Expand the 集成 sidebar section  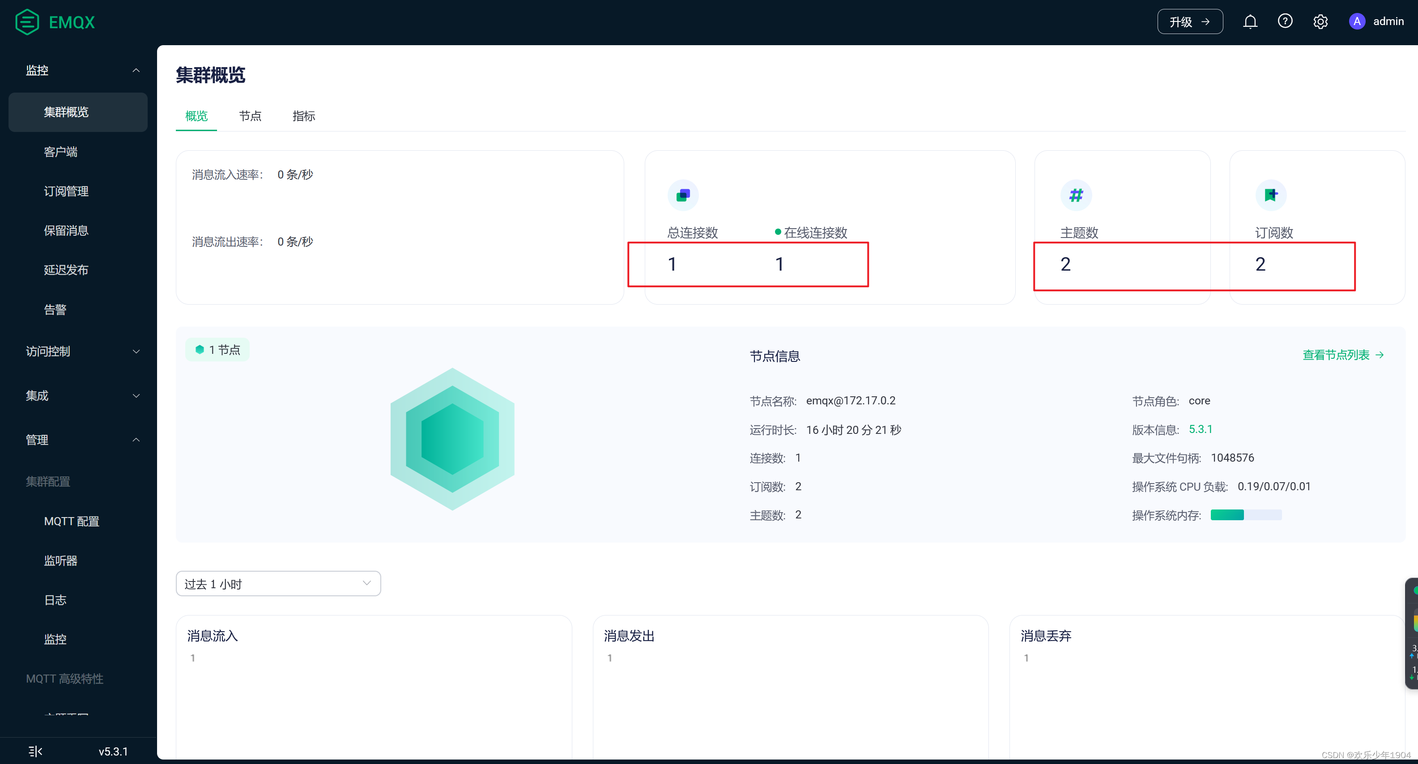pyautogui.click(x=136, y=396)
